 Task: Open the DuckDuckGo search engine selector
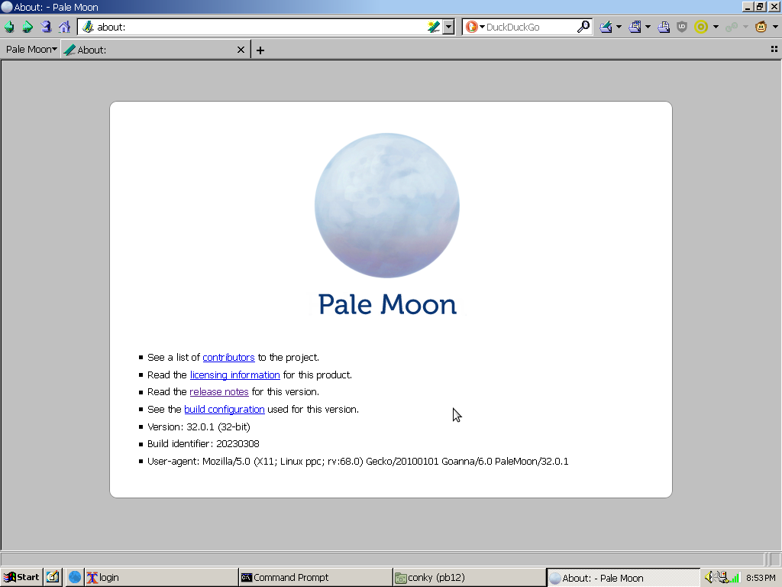(475, 27)
